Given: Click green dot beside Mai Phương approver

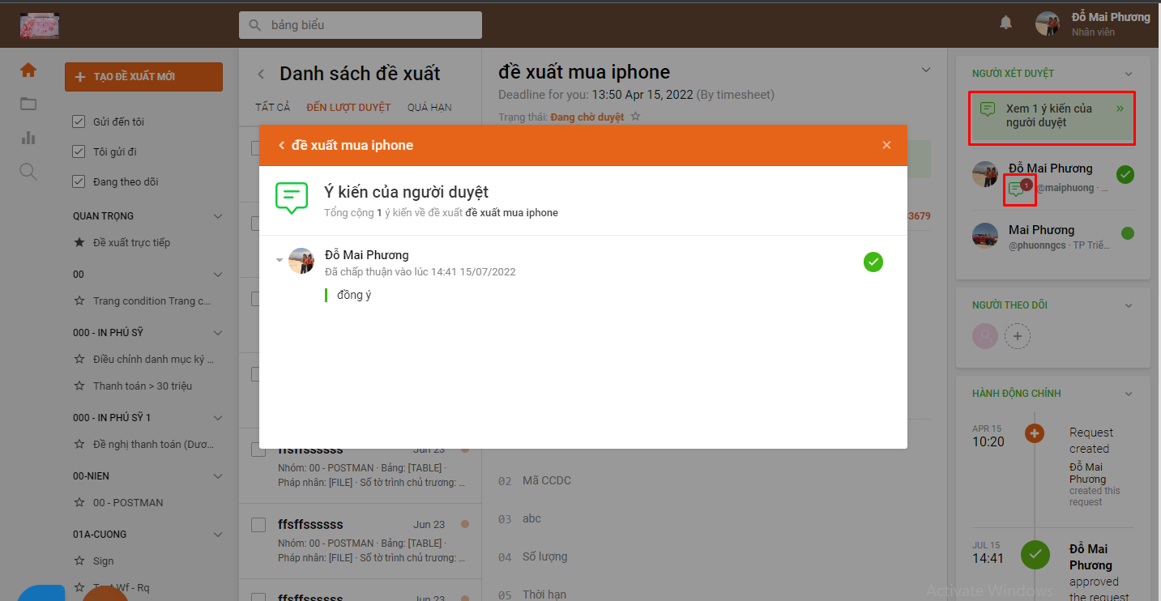Looking at the screenshot, I should point(1128,233).
